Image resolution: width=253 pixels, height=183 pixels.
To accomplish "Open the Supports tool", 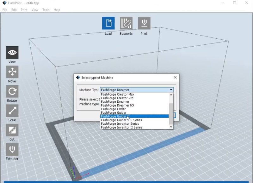I will (x=126, y=23).
